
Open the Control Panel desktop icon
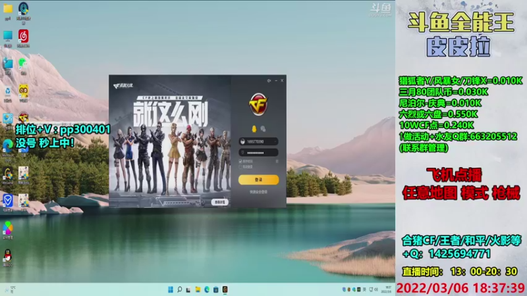click(x=8, y=120)
